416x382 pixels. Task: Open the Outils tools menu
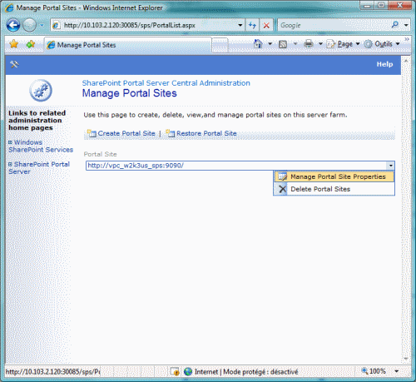point(382,44)
